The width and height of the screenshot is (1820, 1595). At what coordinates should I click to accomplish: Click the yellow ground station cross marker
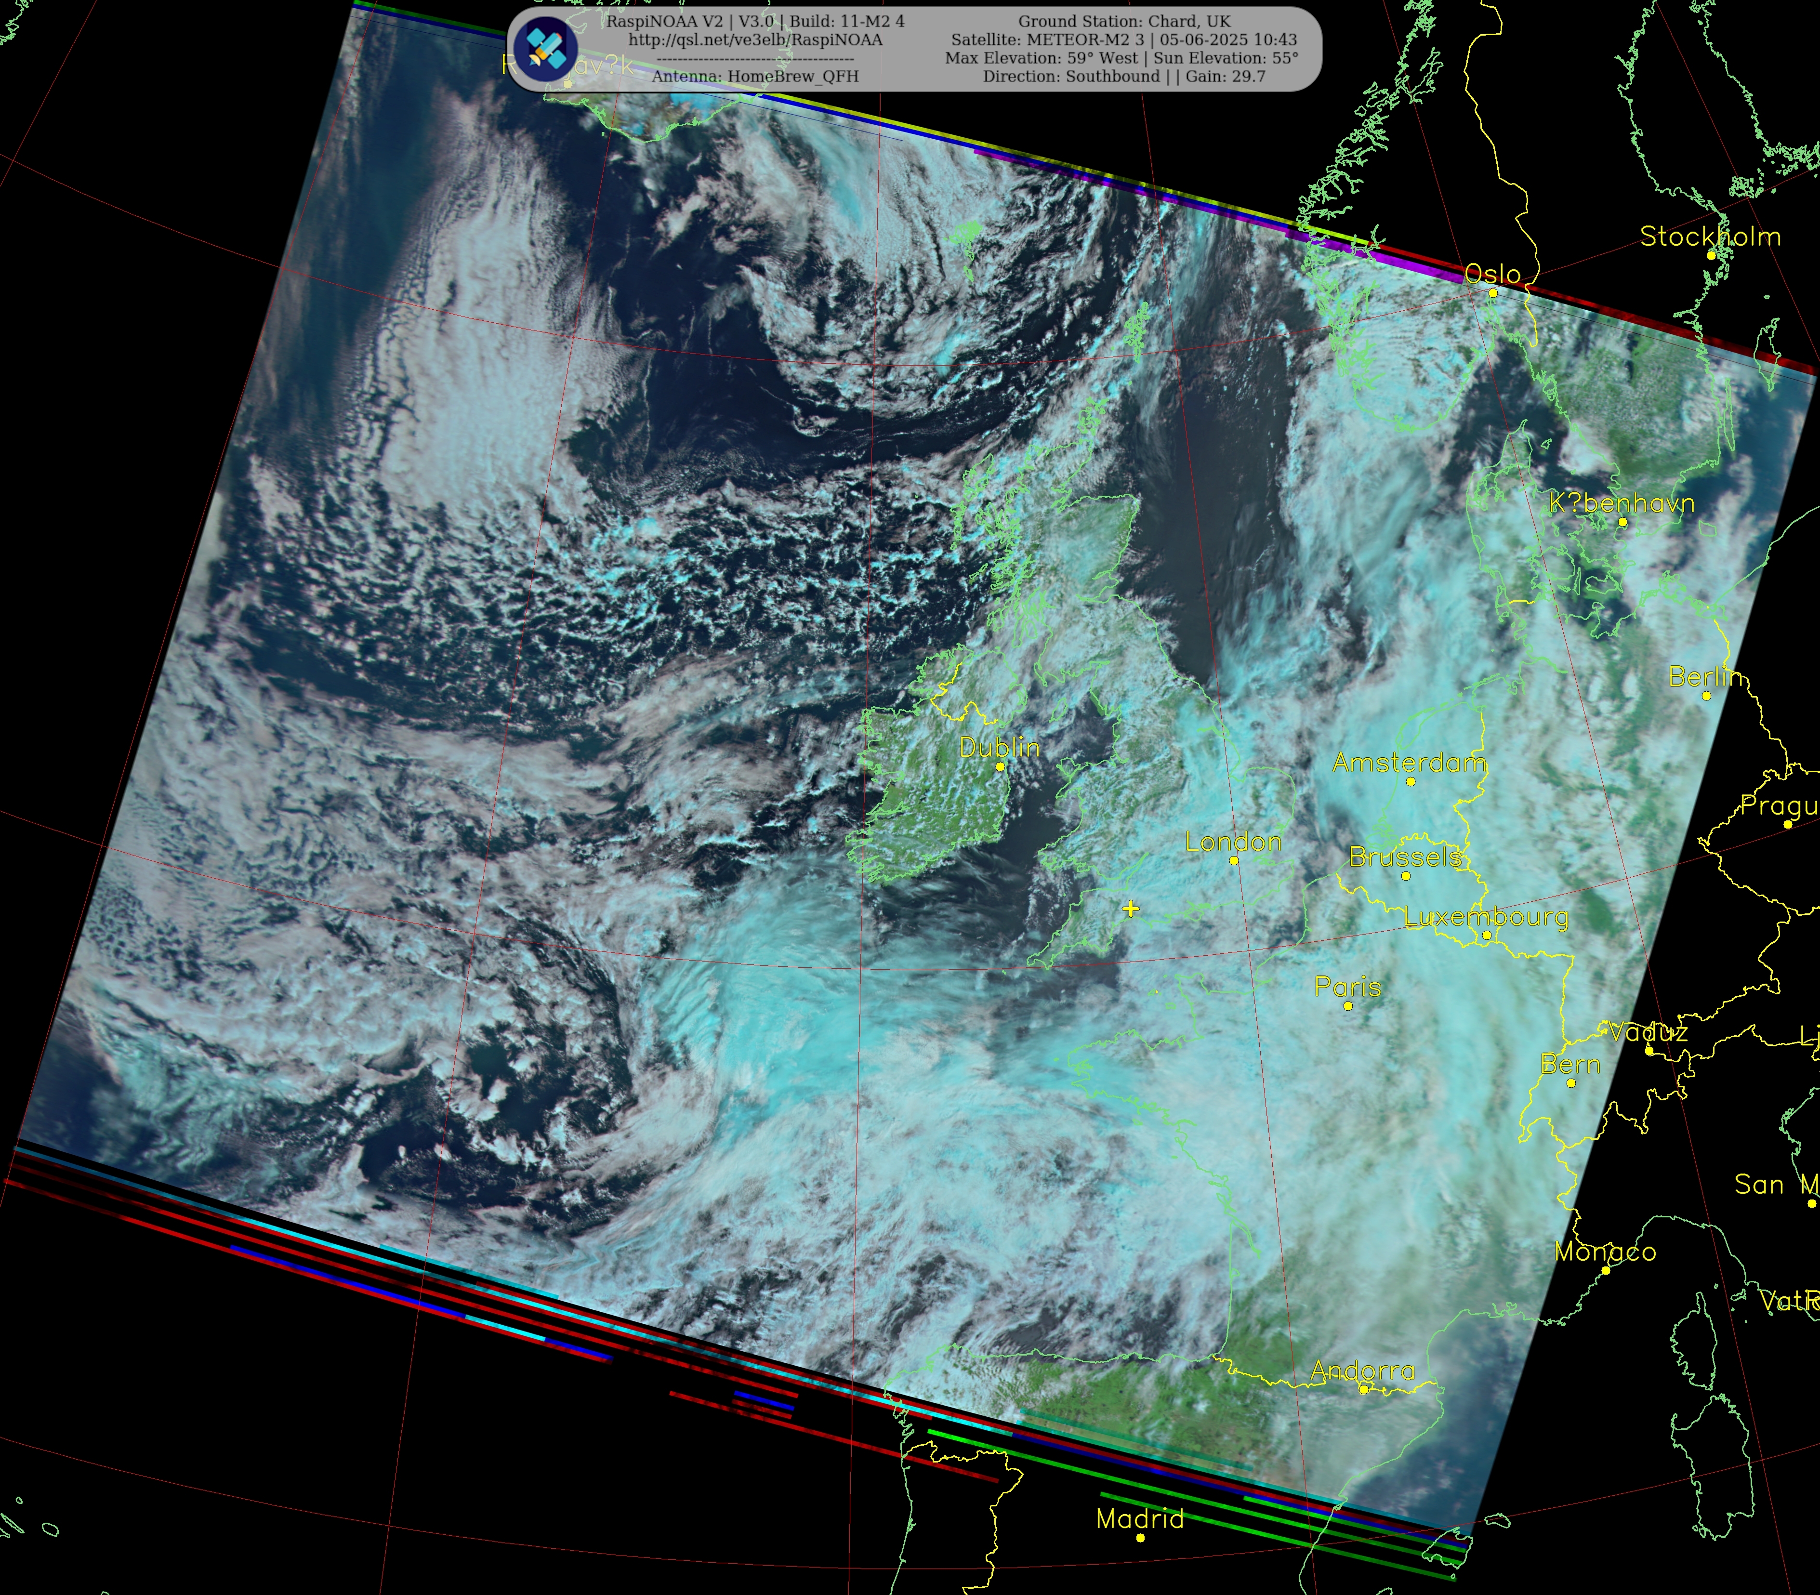click(1130, 909)
